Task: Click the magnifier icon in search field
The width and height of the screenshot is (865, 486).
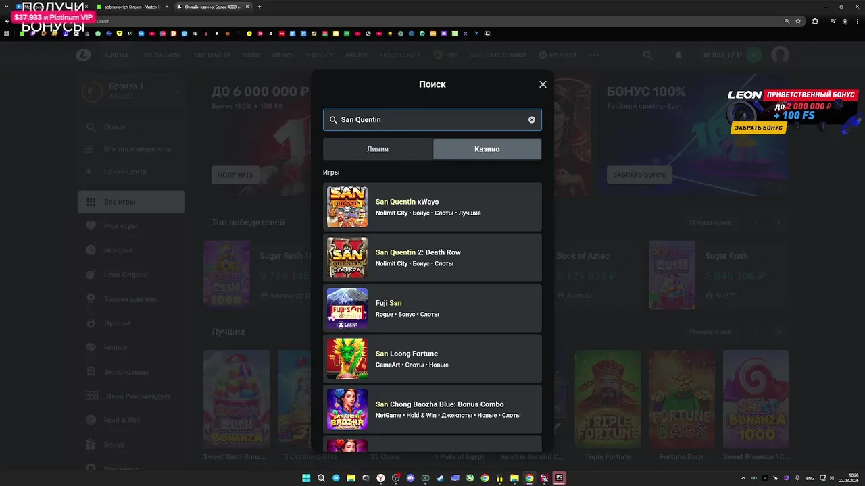Action: tap(333, 119)
